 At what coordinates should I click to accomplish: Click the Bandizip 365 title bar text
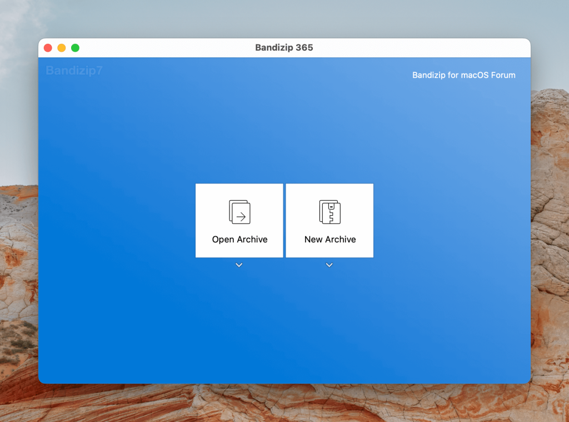284,48
